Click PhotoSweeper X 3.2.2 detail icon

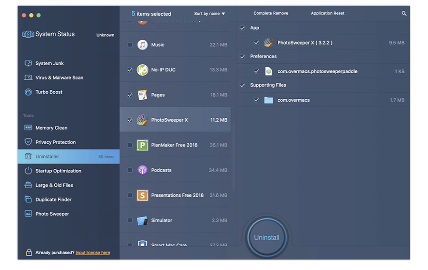[269, 43]
